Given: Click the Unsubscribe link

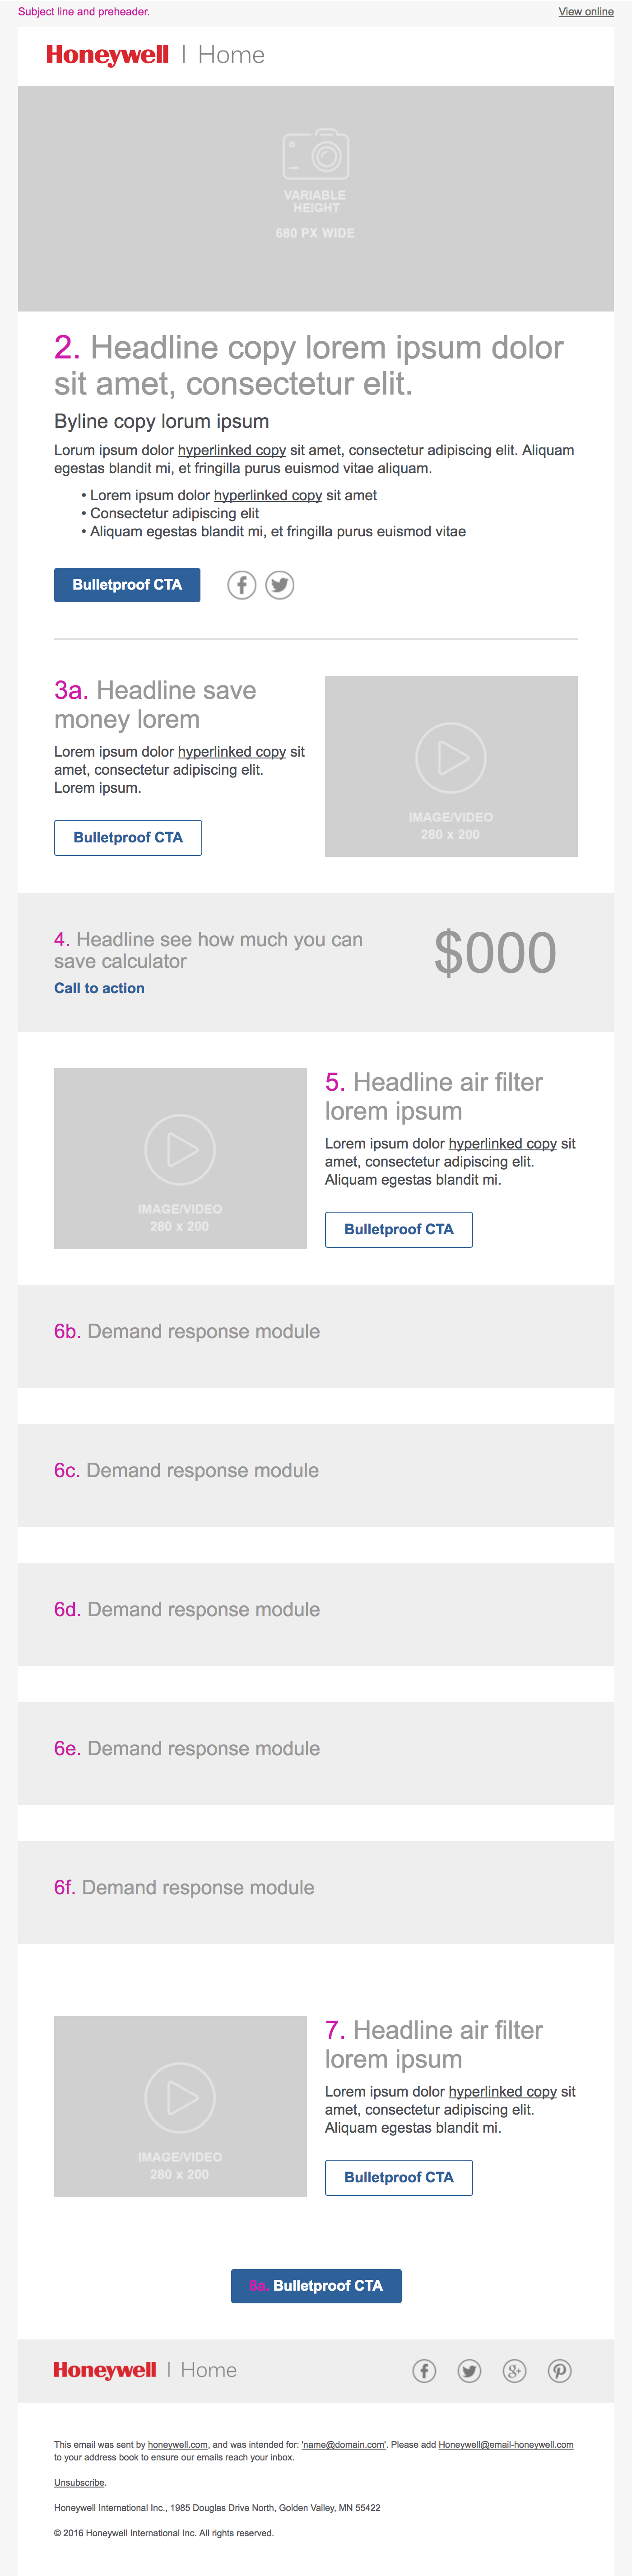Looking at the screenshot, I should 79,2482.
